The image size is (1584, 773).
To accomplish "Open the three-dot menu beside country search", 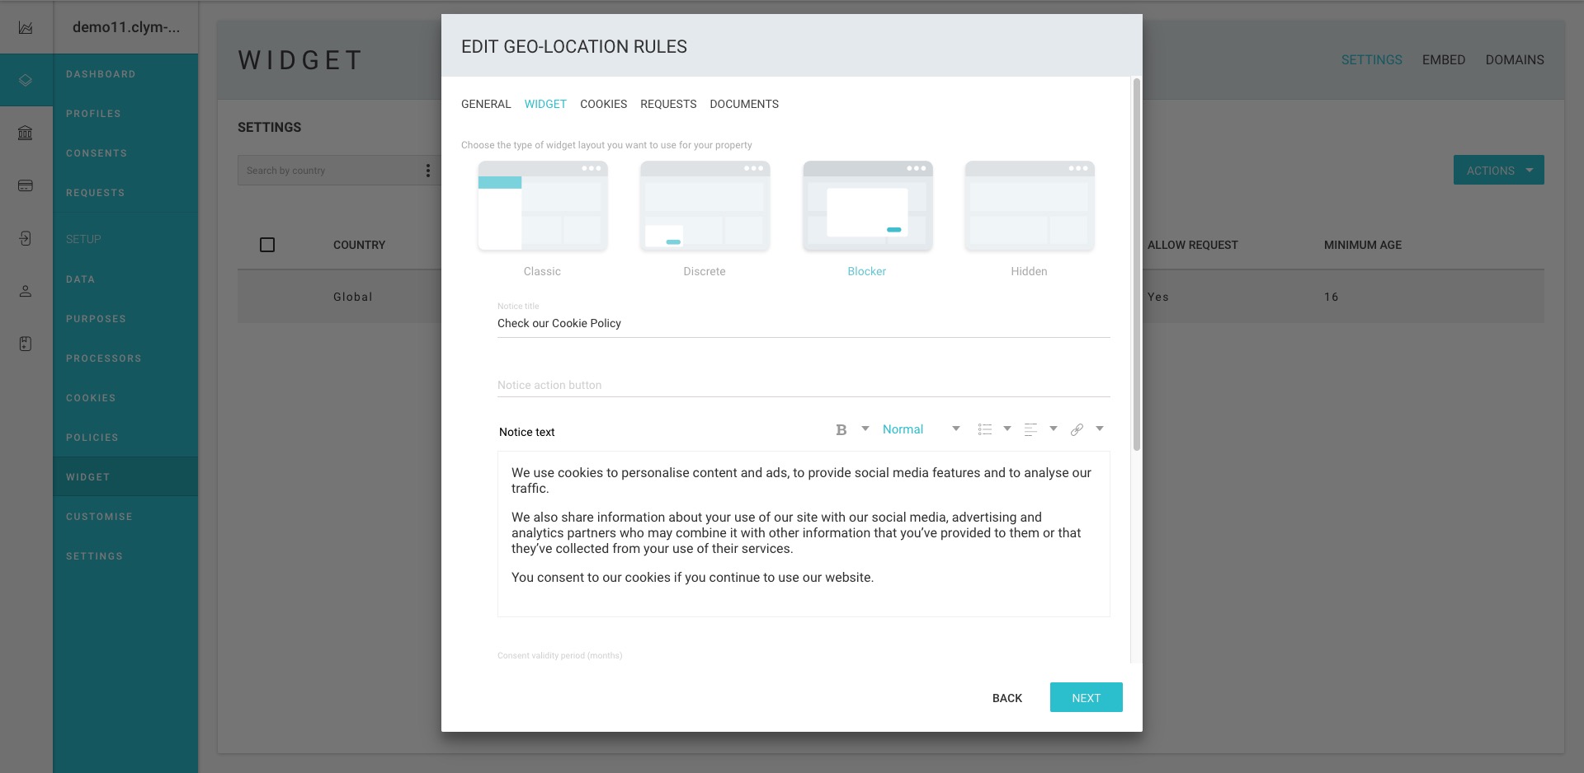I will 427,171.
